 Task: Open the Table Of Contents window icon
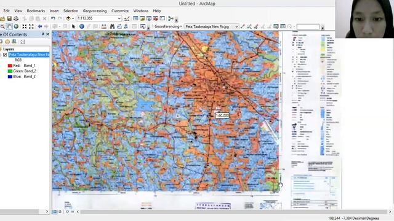[x=135, y=18]
